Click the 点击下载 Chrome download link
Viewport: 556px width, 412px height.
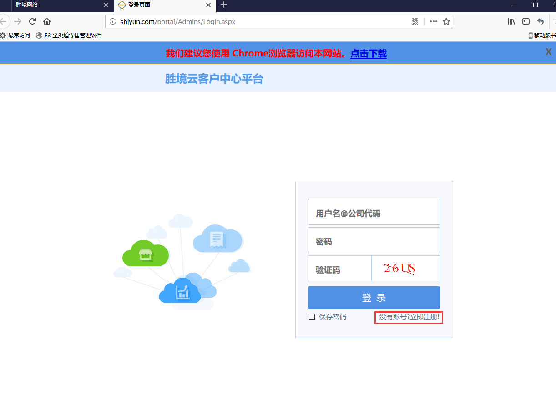[369, 53]
